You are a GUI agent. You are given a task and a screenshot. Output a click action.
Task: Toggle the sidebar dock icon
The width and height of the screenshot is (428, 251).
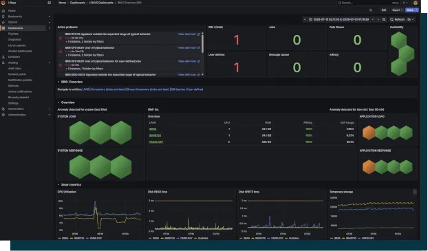pos(50,3)
